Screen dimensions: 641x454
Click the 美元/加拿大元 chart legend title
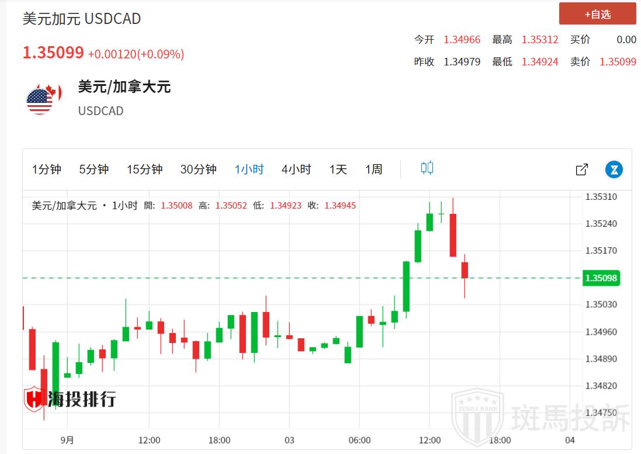tap(64, 206)
